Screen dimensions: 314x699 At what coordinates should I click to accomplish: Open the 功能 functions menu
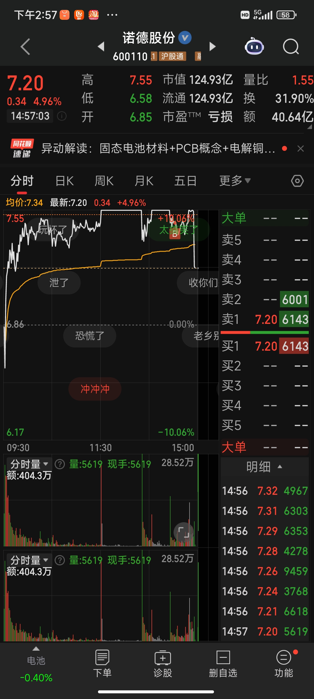284,664
